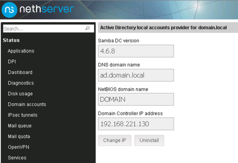Click the Change IP button

pyautogui.click(x=115, y=140)
